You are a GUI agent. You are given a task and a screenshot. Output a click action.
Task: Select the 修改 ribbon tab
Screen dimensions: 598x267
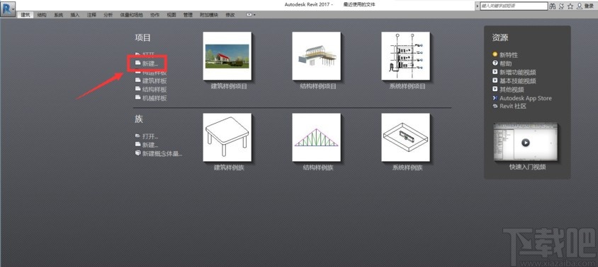click(230, 15)
